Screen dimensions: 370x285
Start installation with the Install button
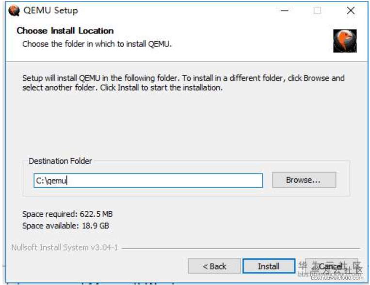coord(269,266)
